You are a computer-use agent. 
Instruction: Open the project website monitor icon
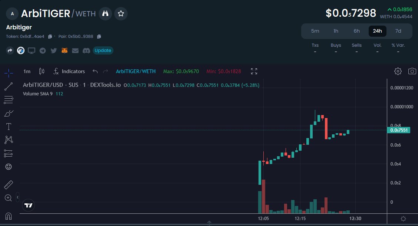[x=32, y=50]
